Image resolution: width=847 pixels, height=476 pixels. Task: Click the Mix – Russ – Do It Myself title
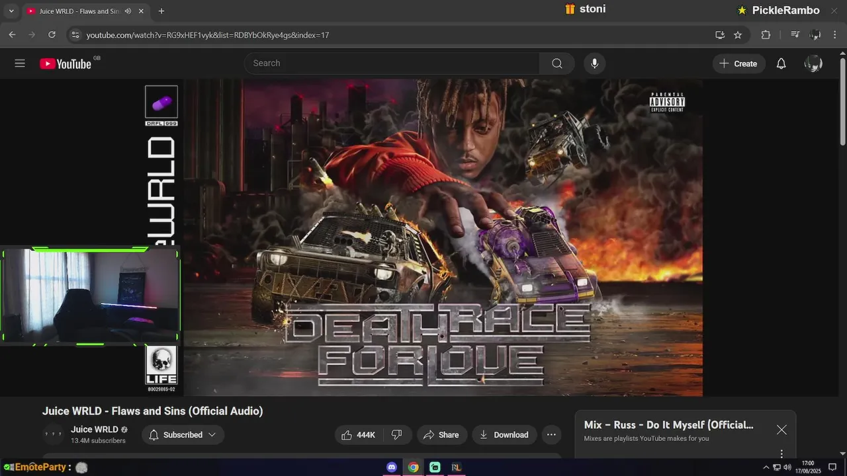tap(669, 425)
